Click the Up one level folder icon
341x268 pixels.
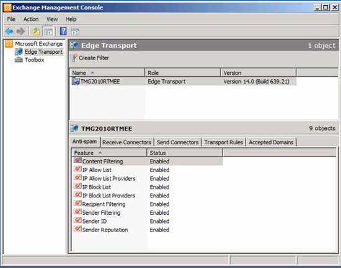[x=36, y=32]
